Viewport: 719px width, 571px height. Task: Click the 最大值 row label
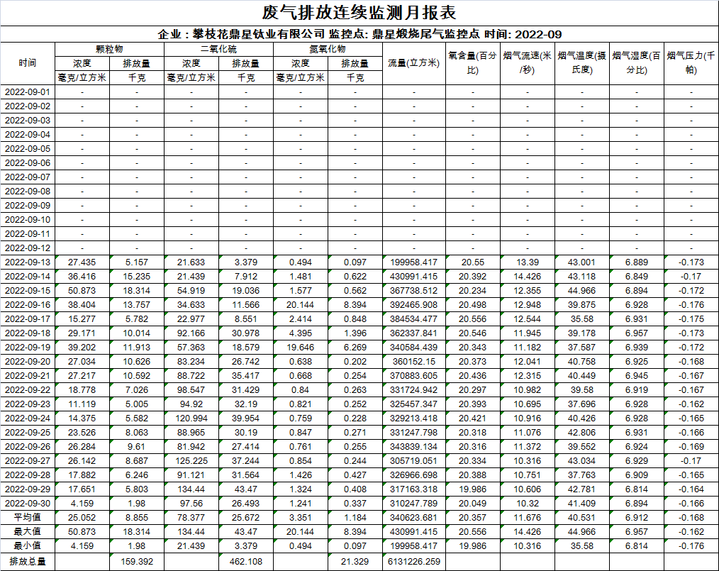pyautogui.click(x=28, y=532)
